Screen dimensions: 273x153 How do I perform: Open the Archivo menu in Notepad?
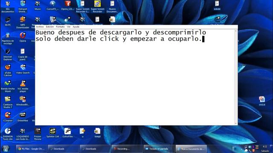click(x=40, y=27)
